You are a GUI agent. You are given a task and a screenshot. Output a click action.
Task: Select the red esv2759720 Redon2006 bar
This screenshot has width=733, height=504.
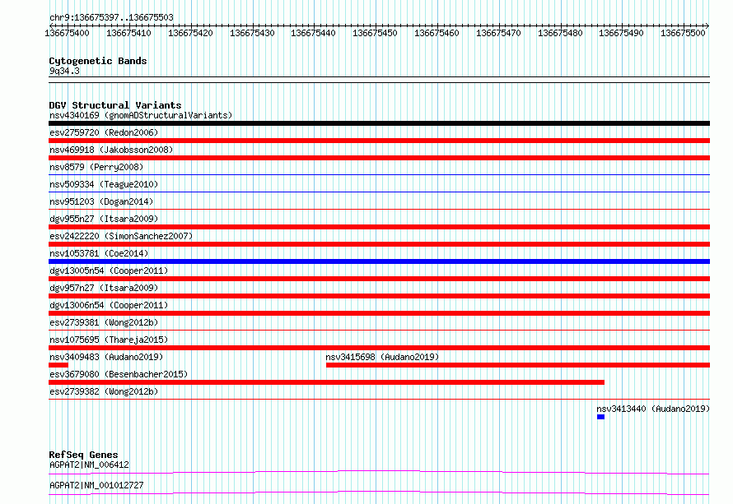[379, 141]
